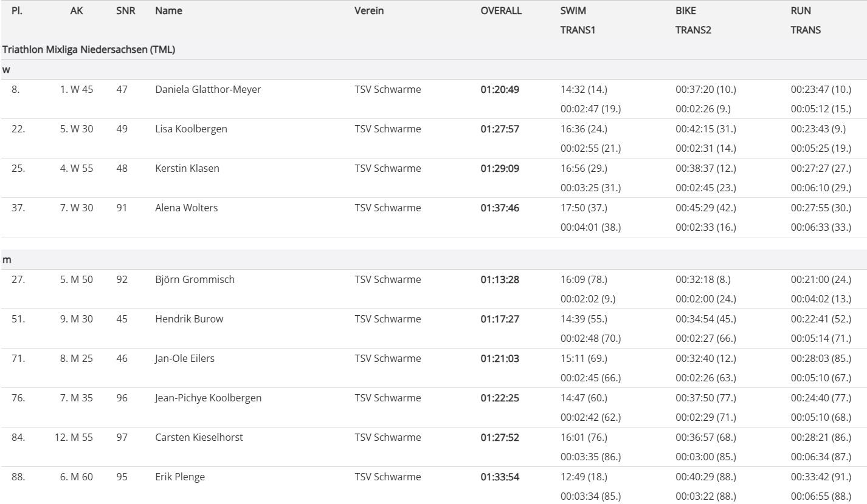The width and height of the screenshot is (867, 504).
Task: Click the SWIM column header
Action: 573,10
